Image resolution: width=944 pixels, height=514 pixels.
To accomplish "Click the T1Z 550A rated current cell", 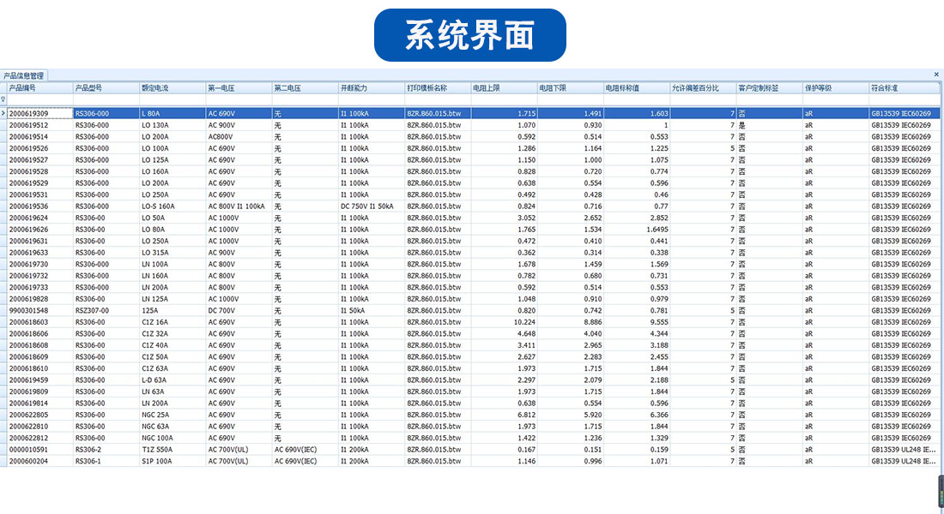I will (158, 449).
